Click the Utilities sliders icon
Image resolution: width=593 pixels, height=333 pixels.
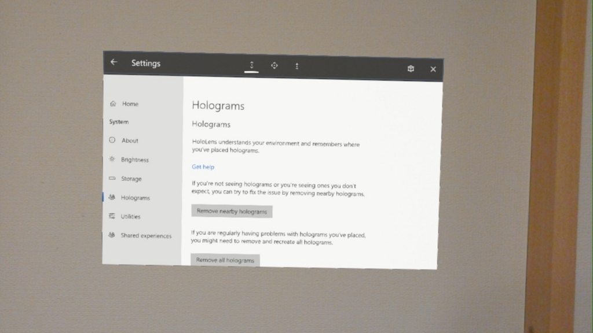[x=112, y=216]
